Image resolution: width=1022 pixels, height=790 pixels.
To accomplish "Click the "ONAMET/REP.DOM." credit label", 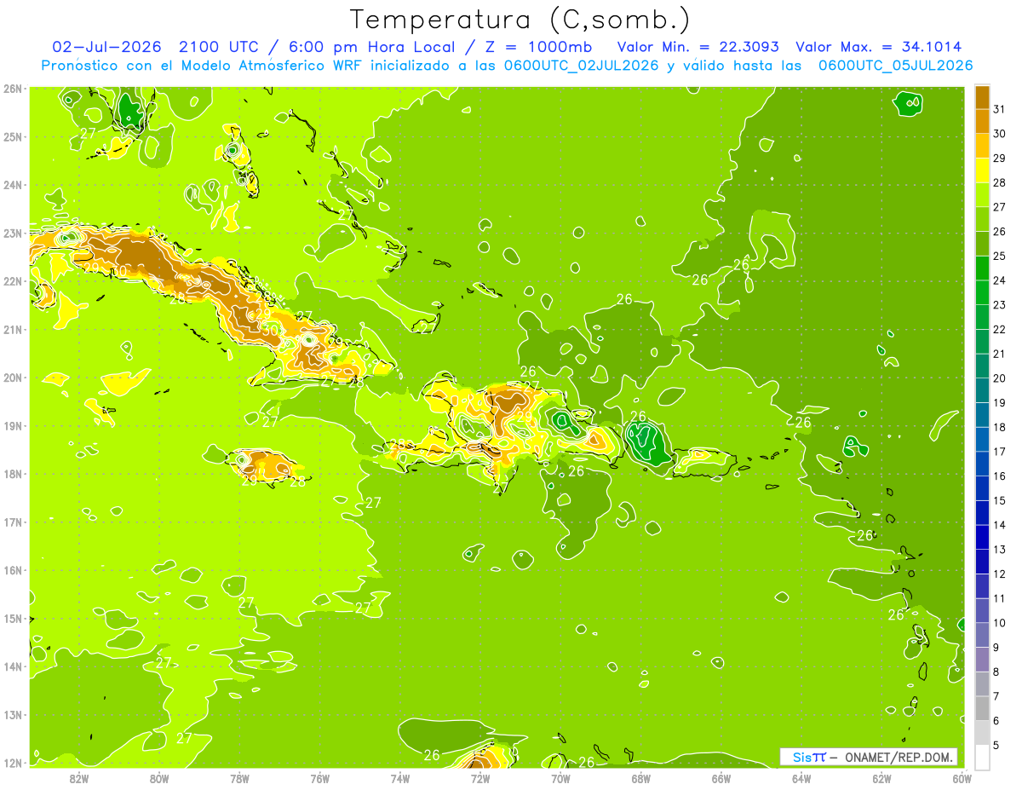I will pyautogui.click(x=899, y=757).
